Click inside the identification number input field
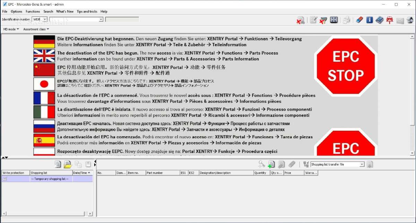The height and width of the screenshot is (223, 416). point(74,19)
